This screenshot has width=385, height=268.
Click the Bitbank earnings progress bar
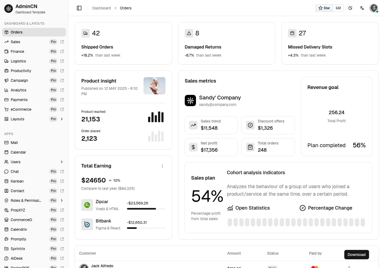tap(146, 228)
